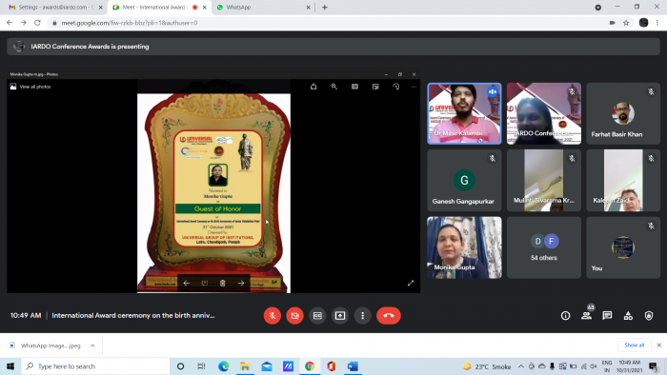Open the more options three-dot menu

point(362,316)
